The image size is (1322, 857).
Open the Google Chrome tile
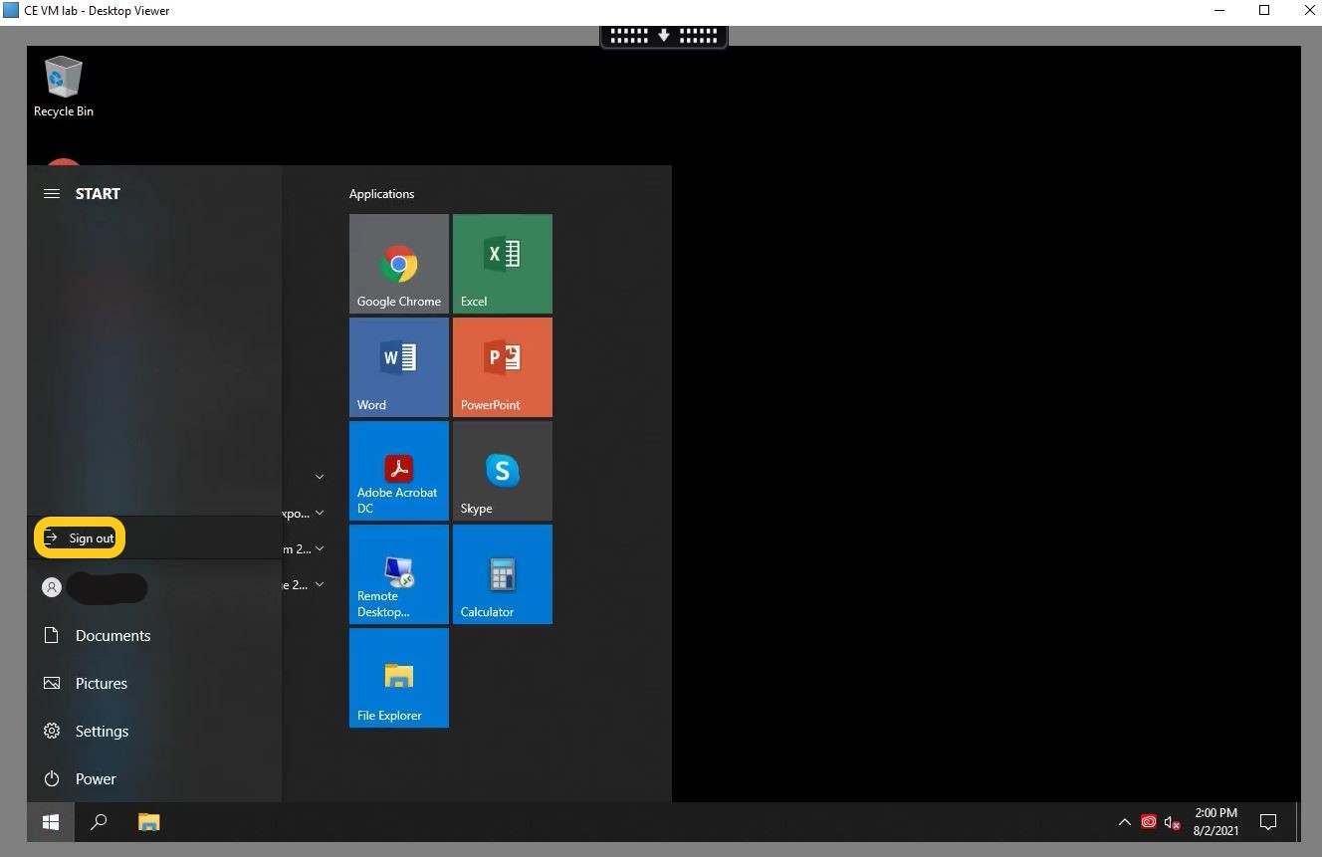(x=398, y=264)
